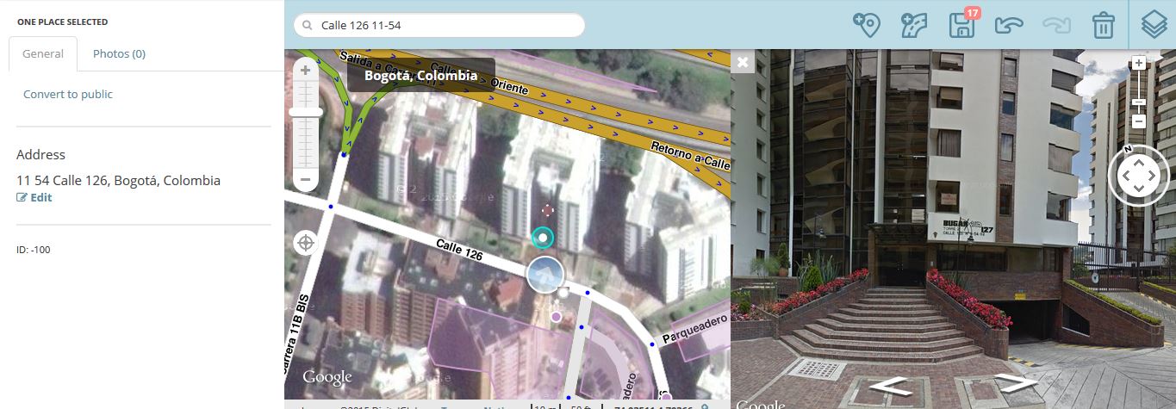The width and height of the screenshot is (1176, 409).
Task: Open the map layers menu
Action: point(1154,25)
